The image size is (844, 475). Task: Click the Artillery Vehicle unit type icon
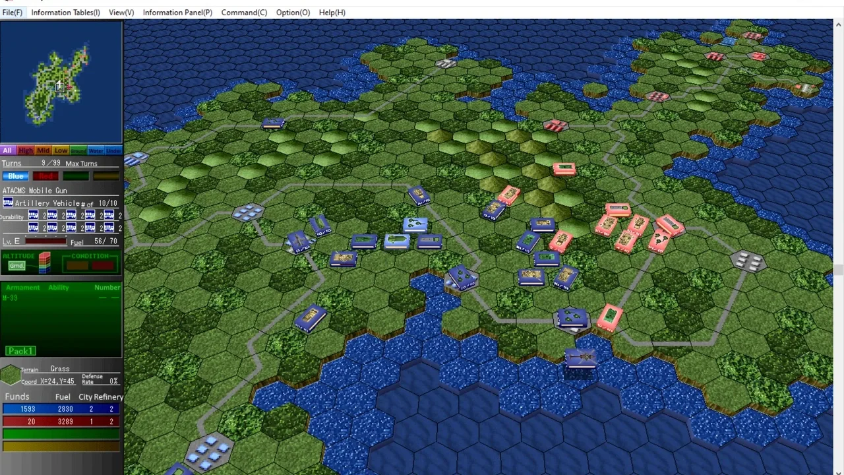[8, 203]
